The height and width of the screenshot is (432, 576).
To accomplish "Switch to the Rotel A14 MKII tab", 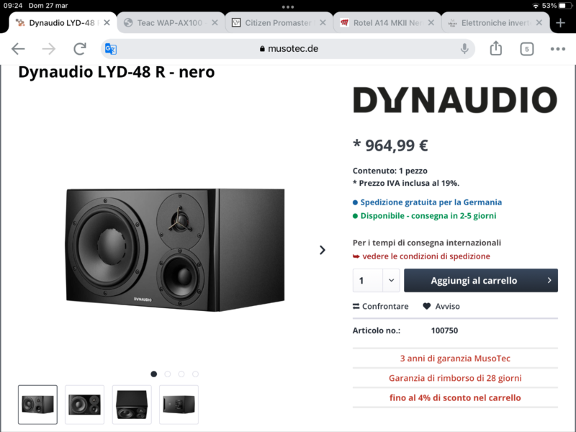I will [387, 23].
